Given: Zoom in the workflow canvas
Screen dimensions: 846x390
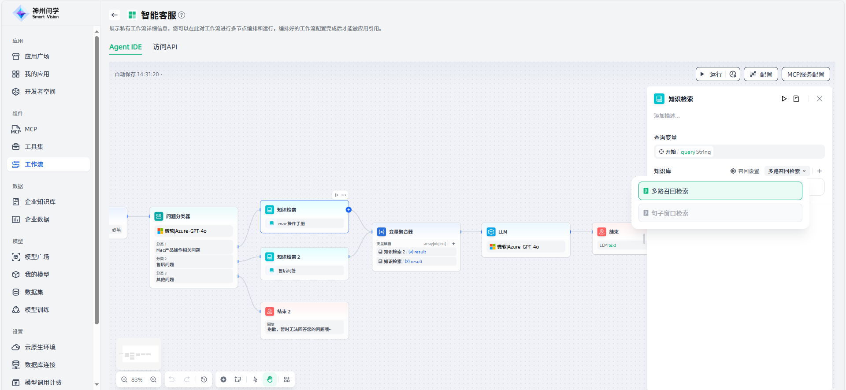Looking at the screenshot, I should (153, 379).
